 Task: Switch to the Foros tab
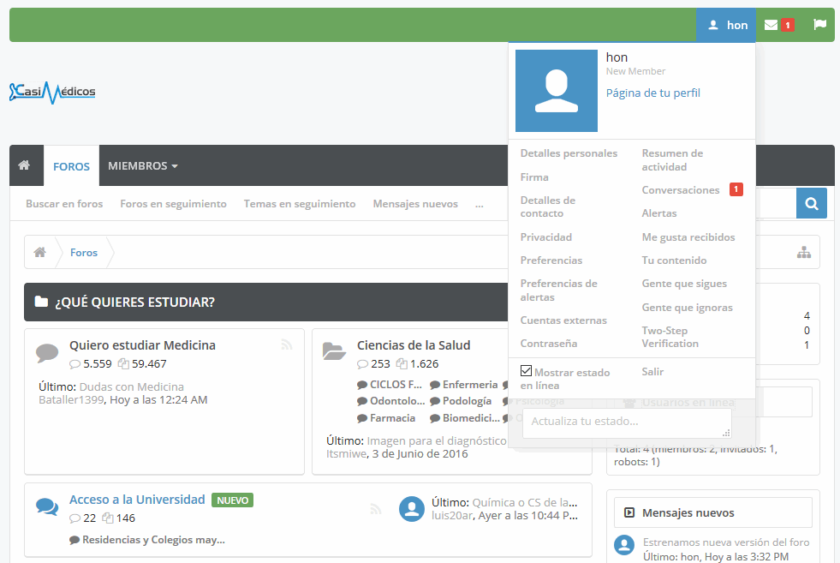(71, 166)
